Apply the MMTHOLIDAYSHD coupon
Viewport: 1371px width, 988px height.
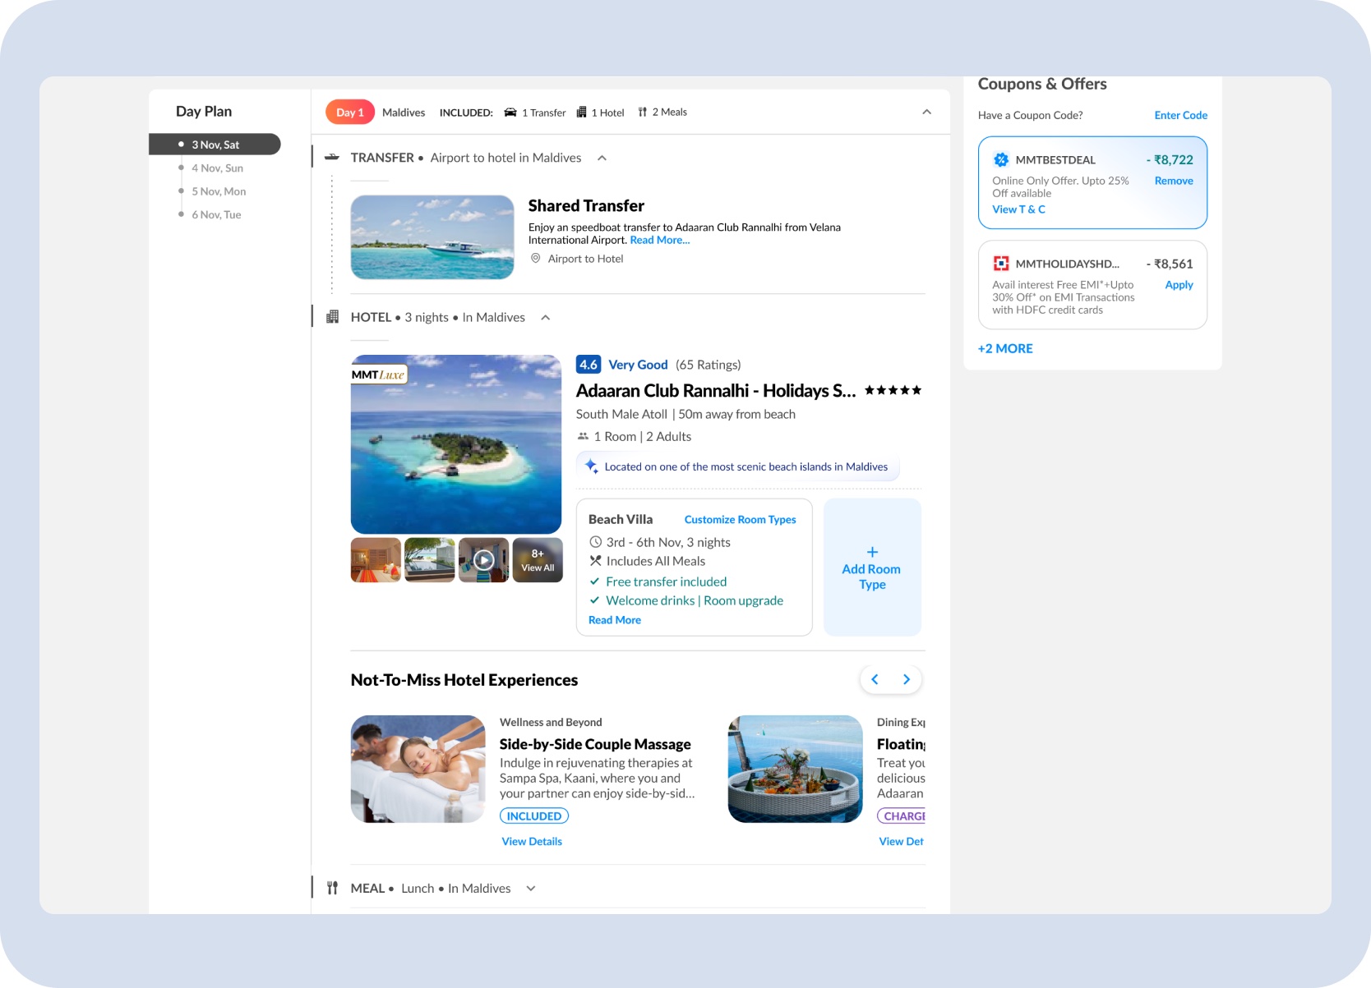pos(1179,285)
